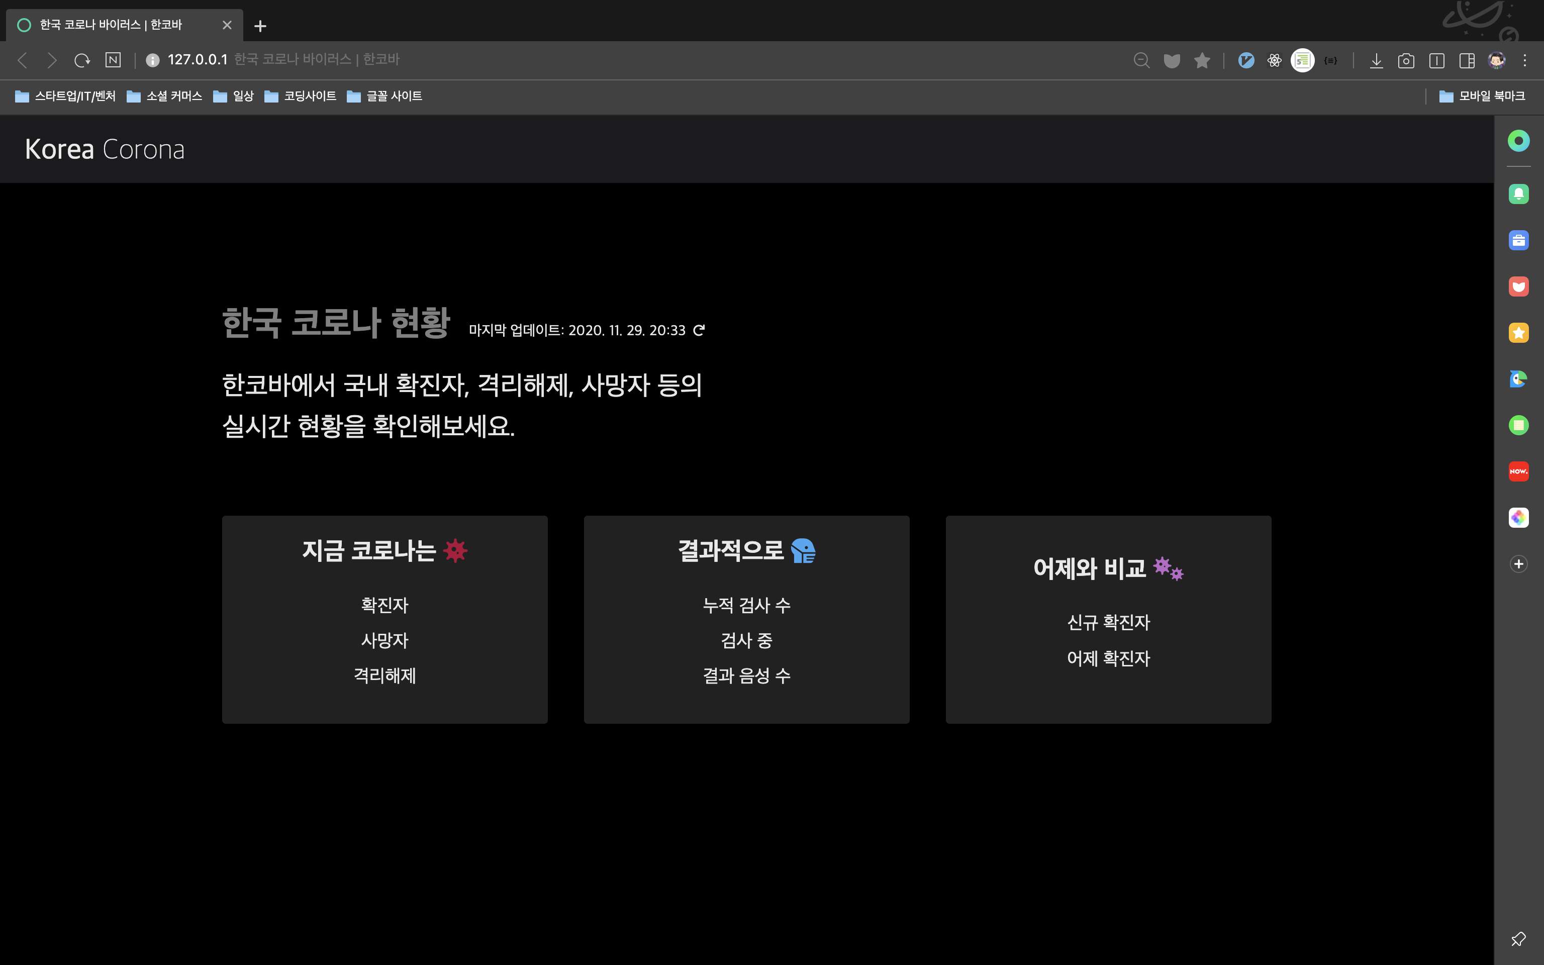Viewport: 1544px width, 965px height.
Task: Open the NOW. red sidebar icon
Action: 1518,471
